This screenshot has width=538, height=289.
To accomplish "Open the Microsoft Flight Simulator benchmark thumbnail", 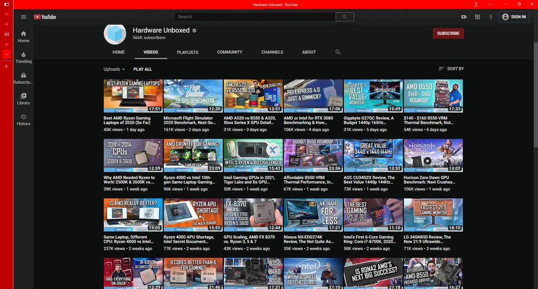I will [x=193, y=96].
